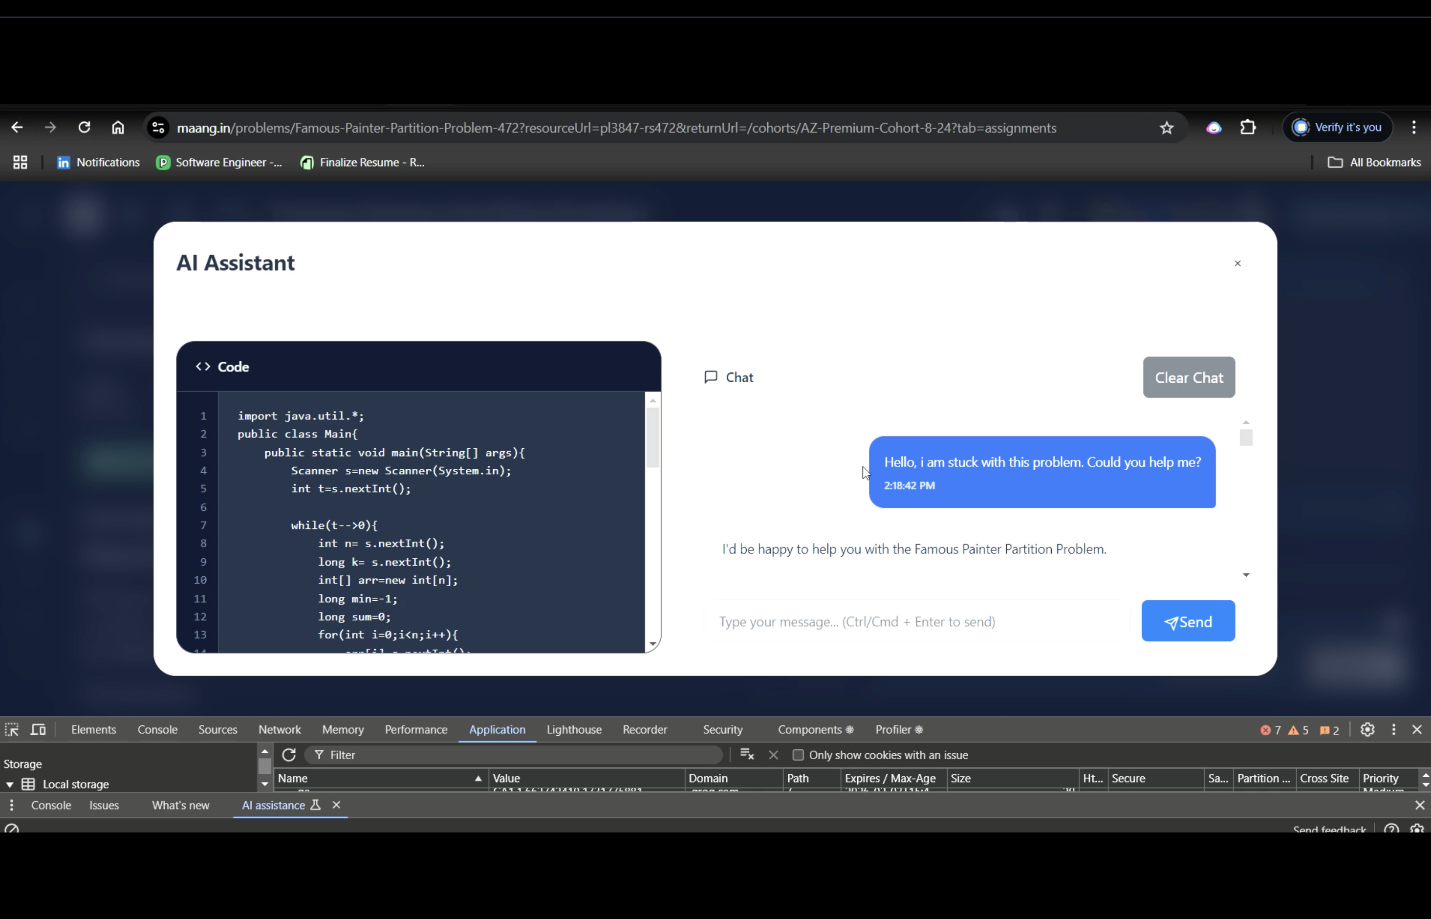
Task: Click the DevTools inspect element icon
Action: point(12,729)
